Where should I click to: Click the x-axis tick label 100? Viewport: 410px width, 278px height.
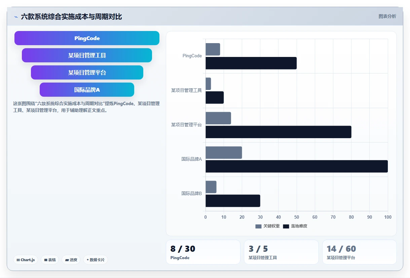pyautogui.click(x=388, y=217)
